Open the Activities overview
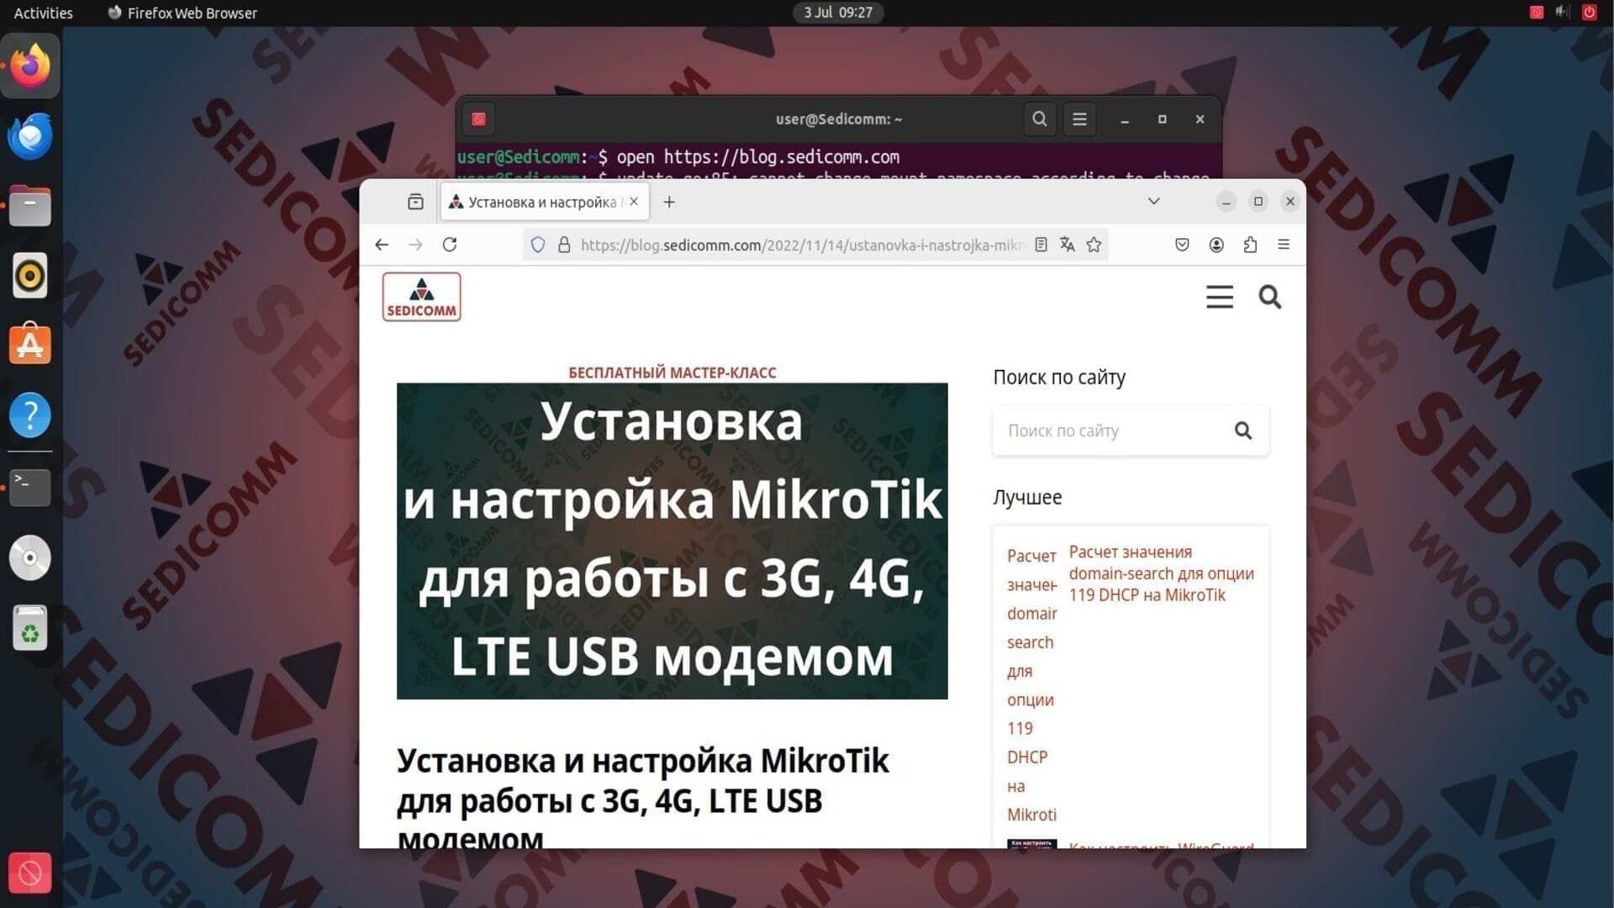This screenshot has height=908, width=1614. (x=43, y=13)
